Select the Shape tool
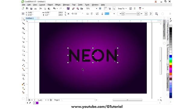Viewport: 193px width, 109px height. 23,23
